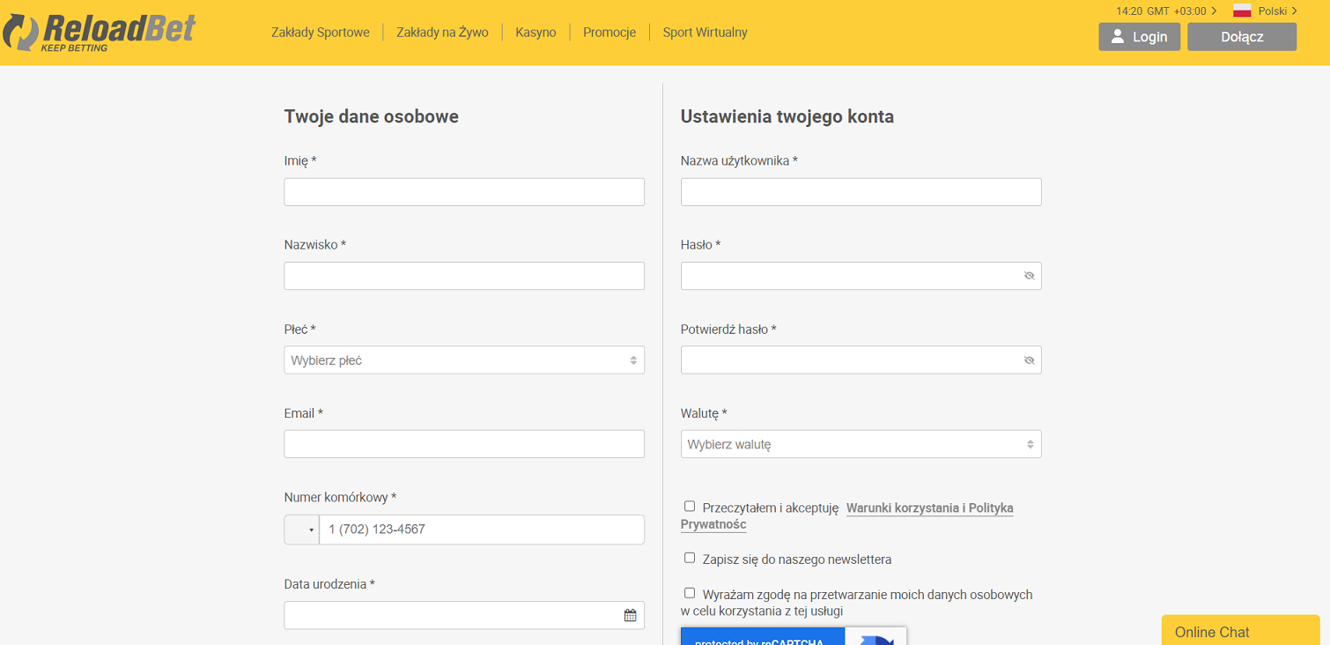Expand the time zone GMT +03:00 selector

1166,11
